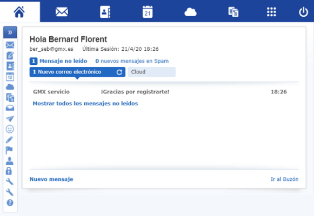This screenshot has height=216, width=314.
Task: Click the help question mark icon
Action: tap(10, 203)
